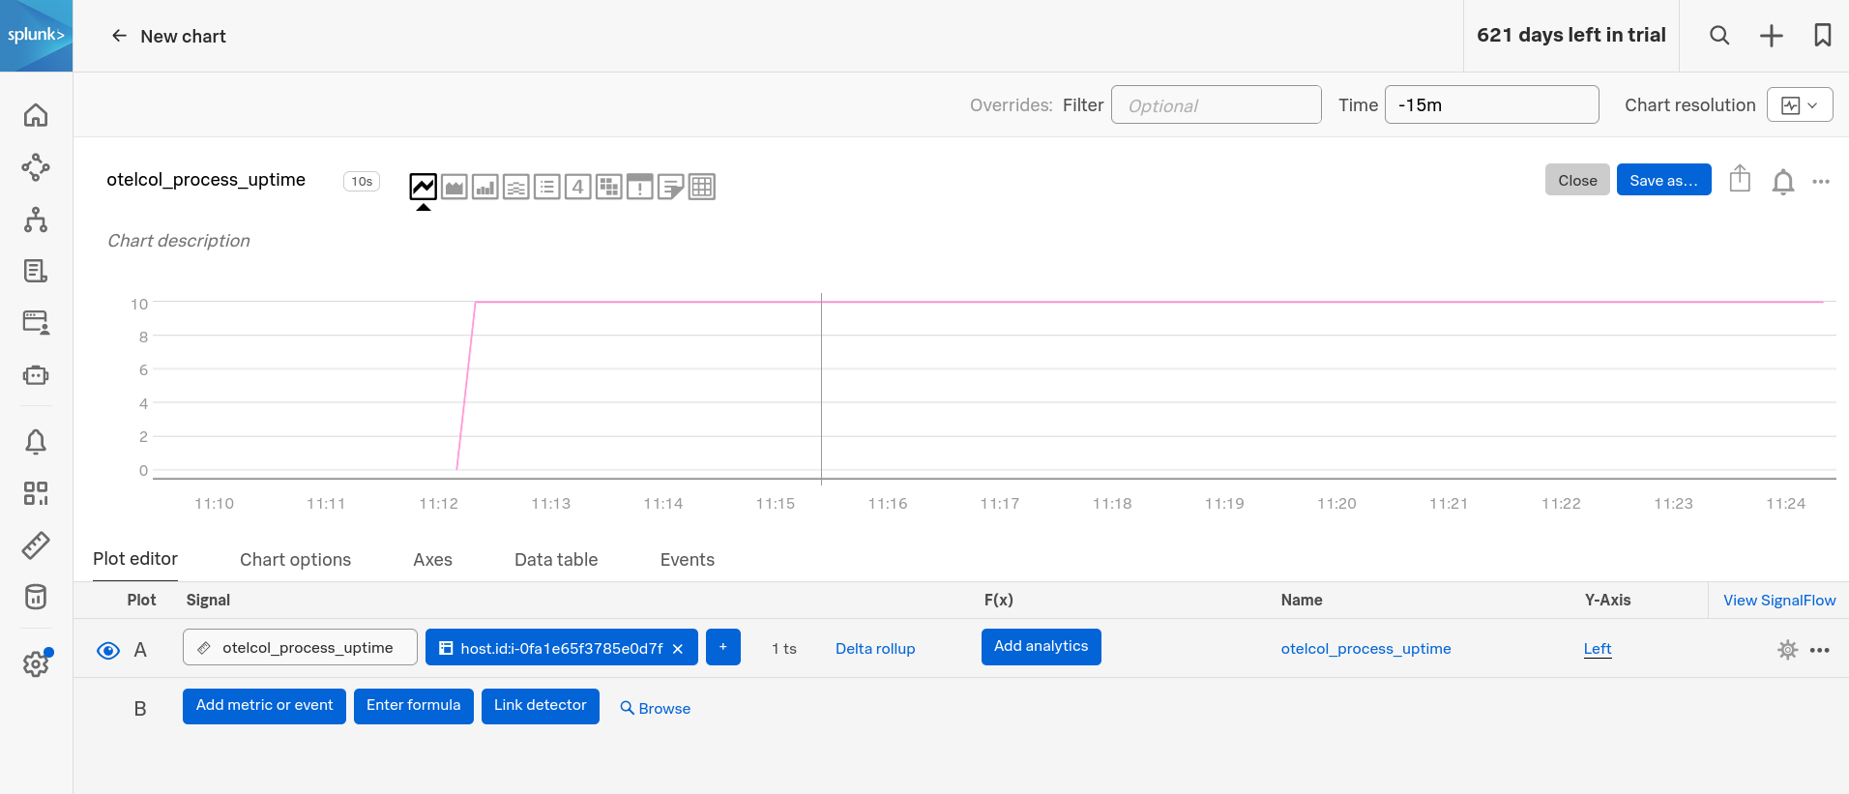The width and height of the screenshot is (1849, 794).
Task: Click the Filter override input
Action: [1217, 104]
